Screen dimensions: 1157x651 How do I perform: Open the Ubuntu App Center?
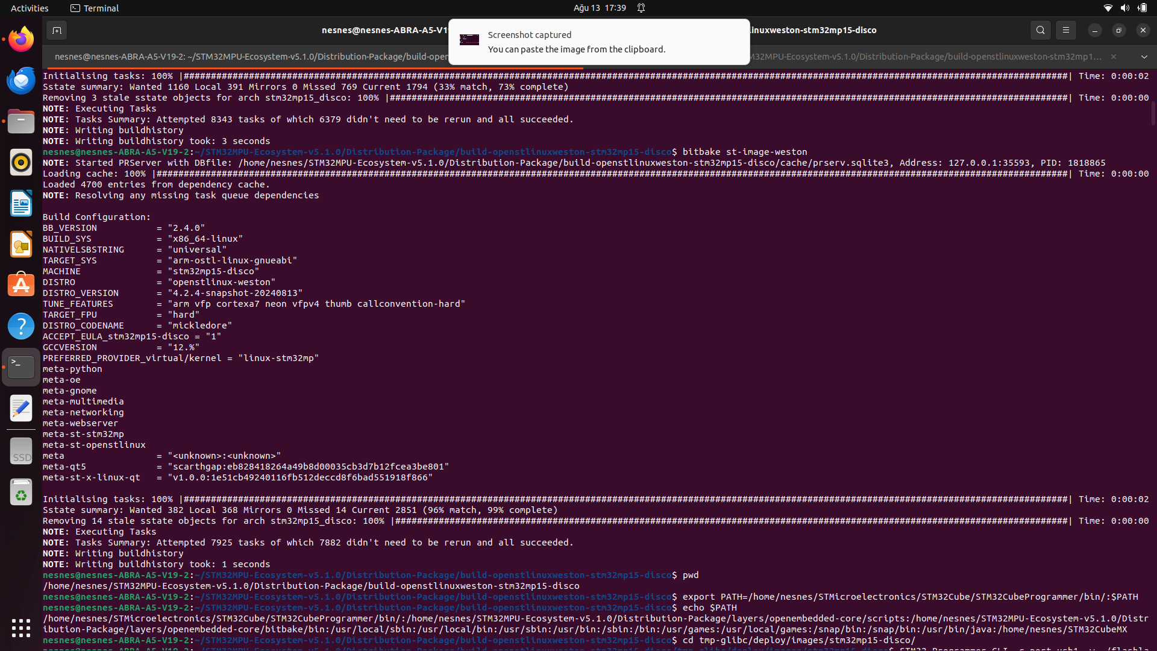coord(21,284)
